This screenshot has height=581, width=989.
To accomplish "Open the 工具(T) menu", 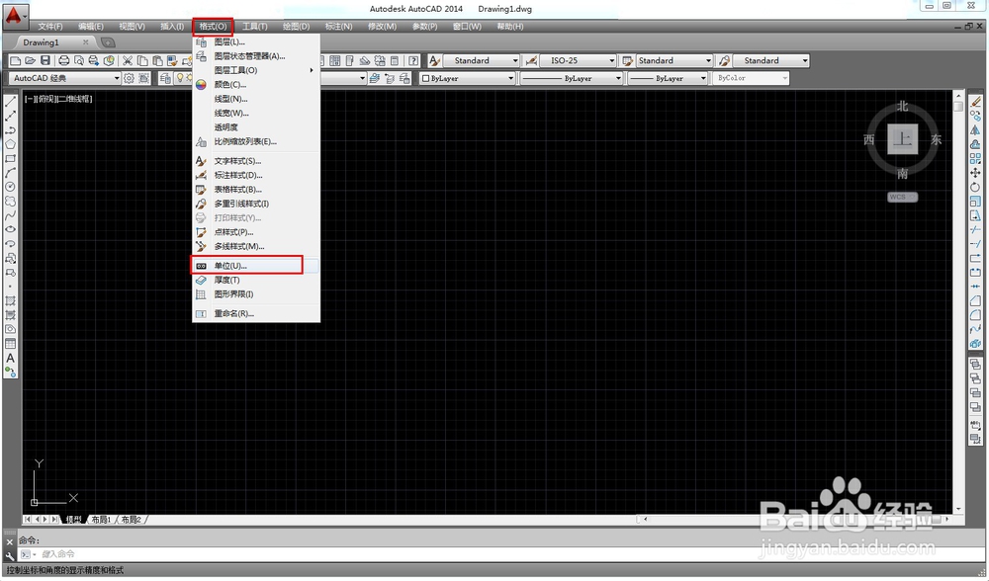I will pos(255,27).
